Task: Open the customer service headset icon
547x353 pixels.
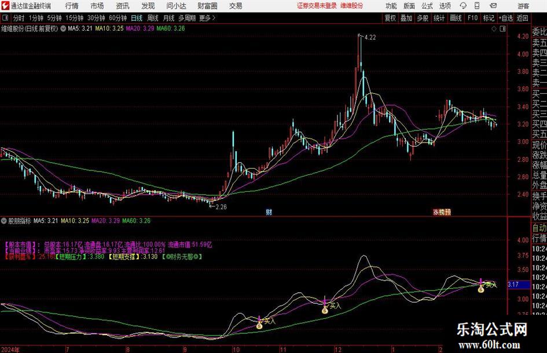Action: click(x=463, y=6)
